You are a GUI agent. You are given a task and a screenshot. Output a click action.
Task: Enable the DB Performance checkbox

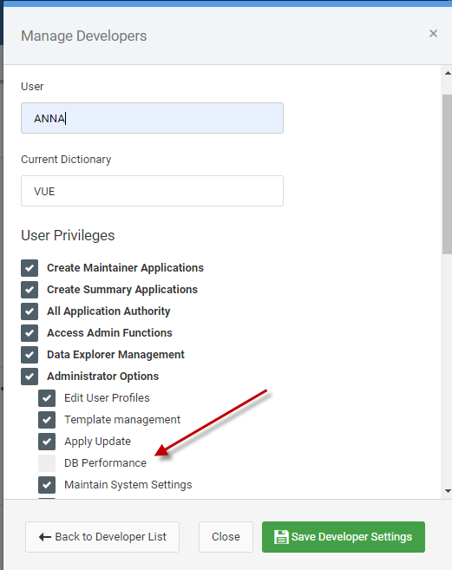tap(47, 463)
